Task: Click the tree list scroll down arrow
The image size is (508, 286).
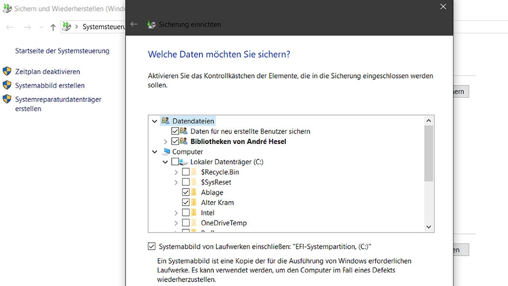Action: (429, 227)
